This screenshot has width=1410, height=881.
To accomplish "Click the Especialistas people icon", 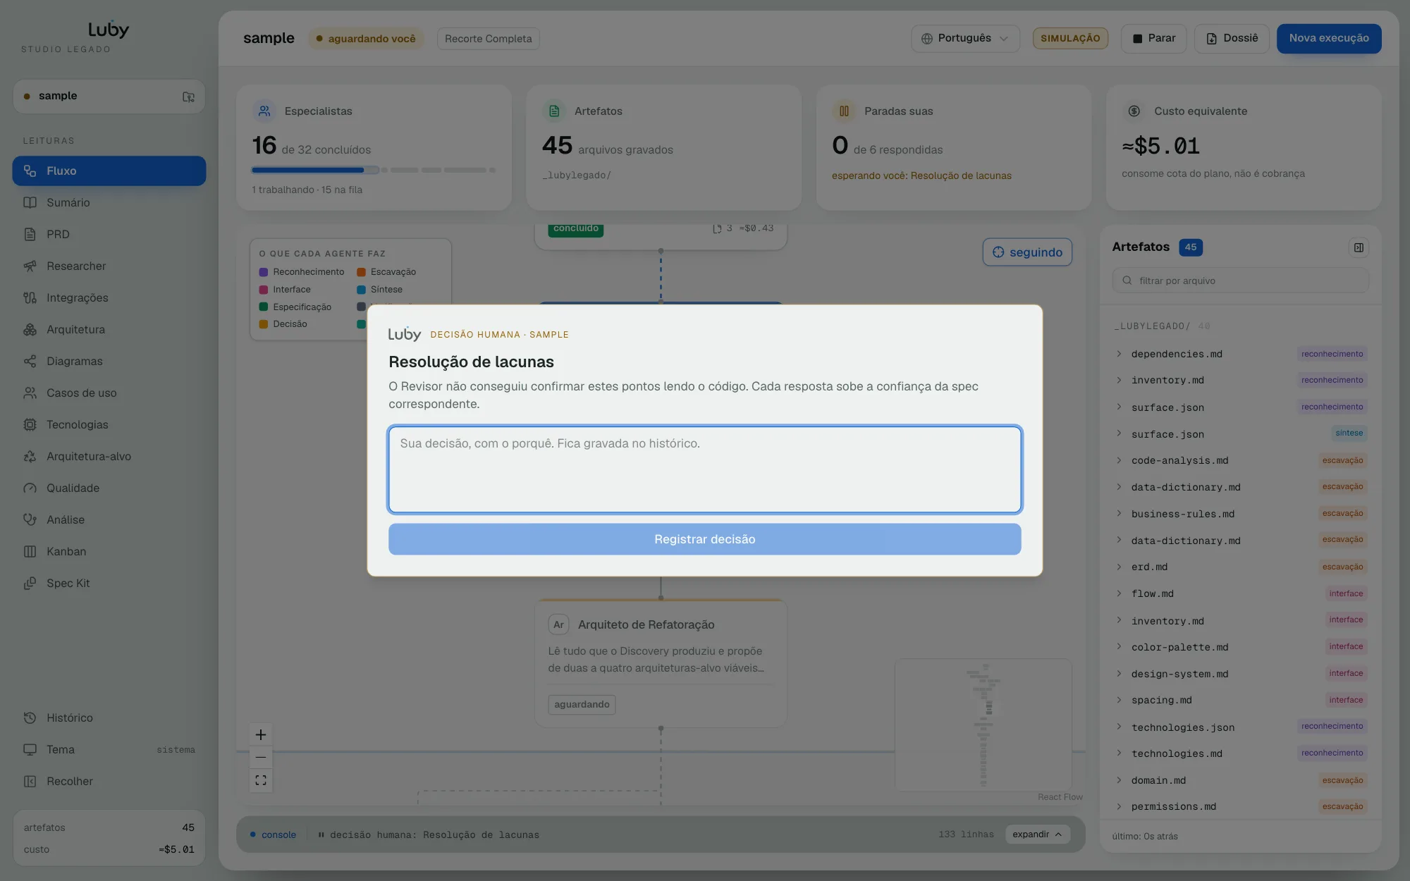I will click(x=264, y=111).
